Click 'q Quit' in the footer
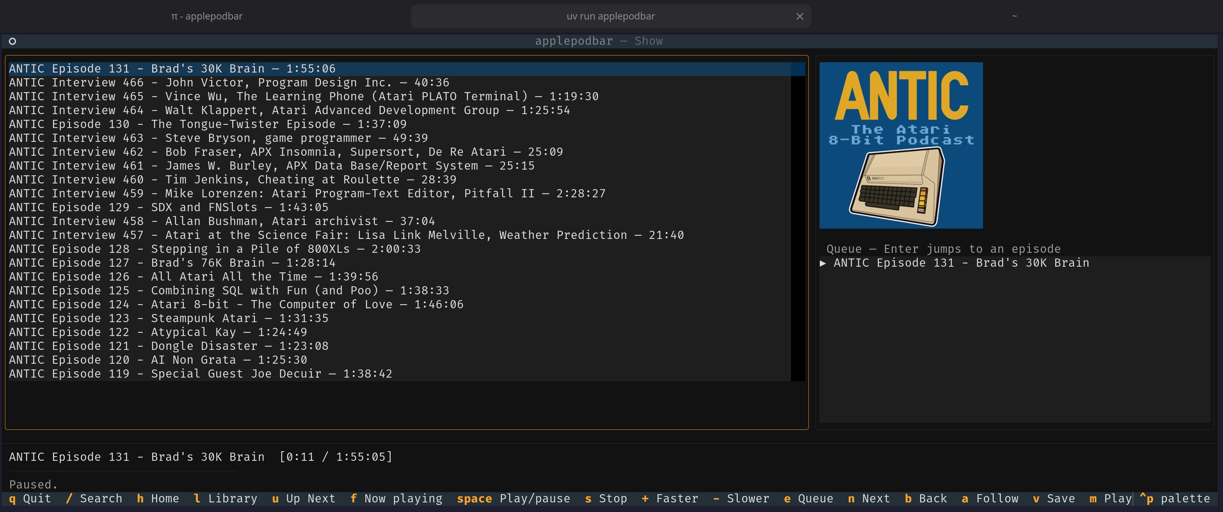1223x512 pixels. (x=30, y=498)
